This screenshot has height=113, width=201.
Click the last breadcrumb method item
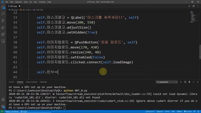[x=39, y=10]
